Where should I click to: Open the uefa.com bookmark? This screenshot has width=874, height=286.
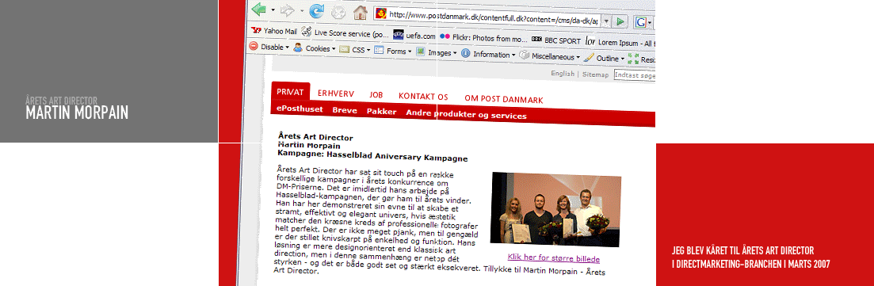pyautogui.click(x=414, y=36)
